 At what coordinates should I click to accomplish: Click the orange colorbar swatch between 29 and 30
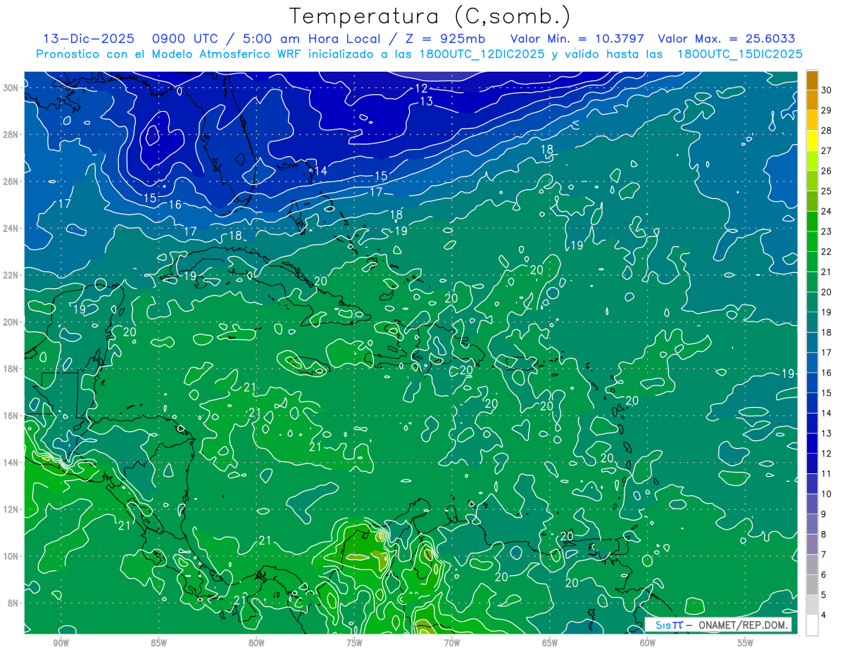[x=812, y=100]
